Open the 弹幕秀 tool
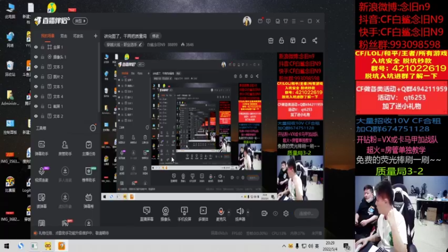This screenshot has width=448, height=252. [x=88, y=200]
